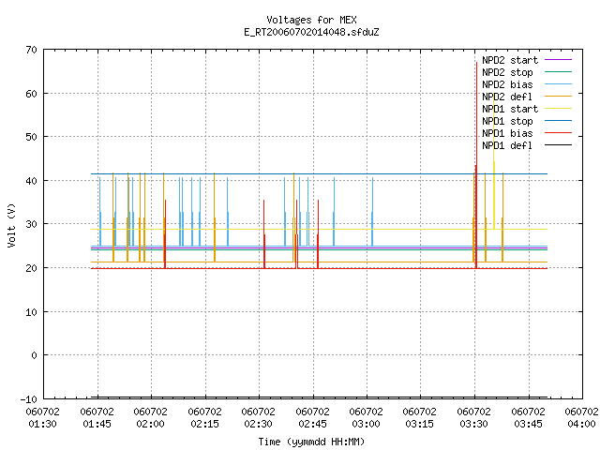
Task: Click the x-axis tick label 060702 02:15
Action: click(x=204, y=417)
